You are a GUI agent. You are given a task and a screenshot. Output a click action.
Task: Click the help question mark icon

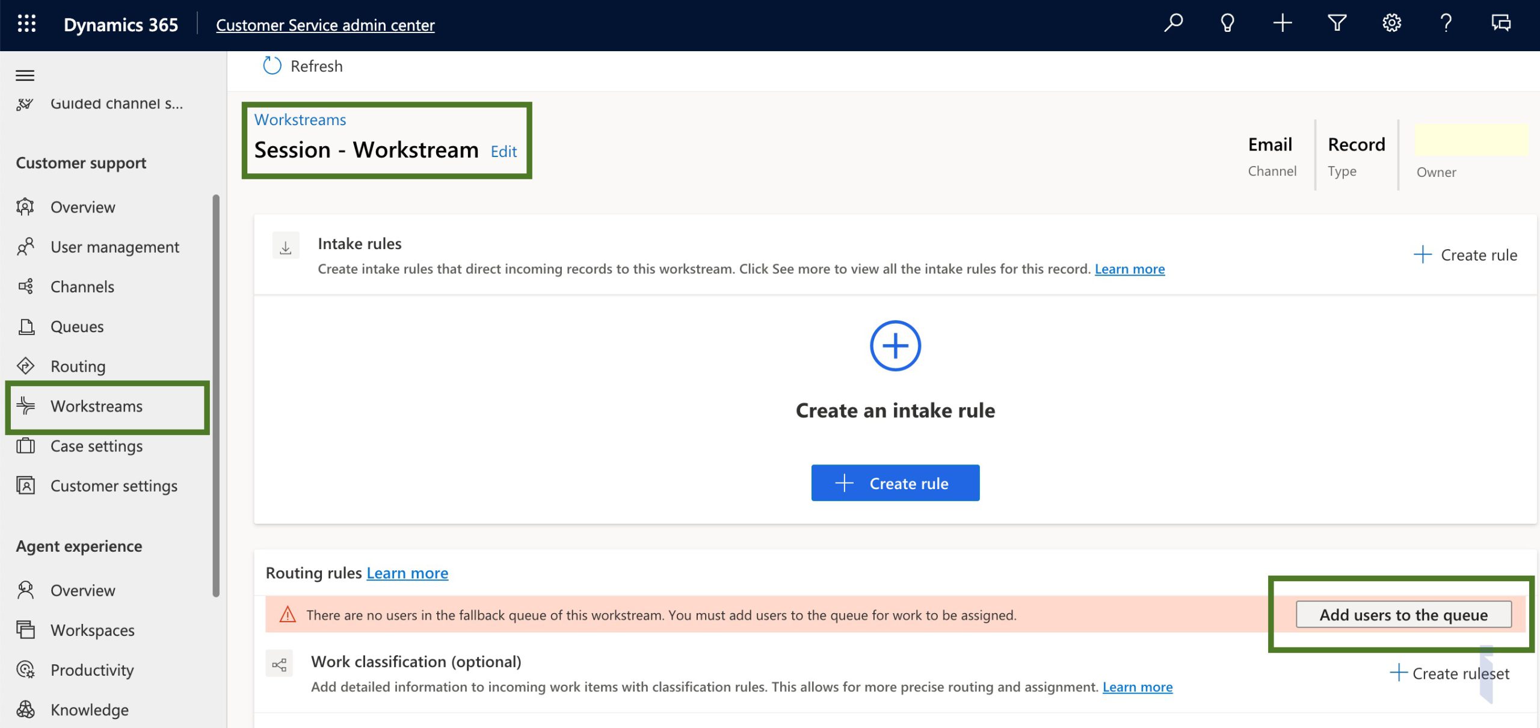[x=1446, y=24]
